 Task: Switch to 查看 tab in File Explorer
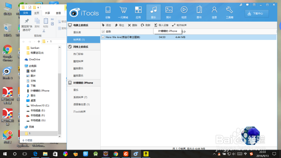(x=58, y=13)
